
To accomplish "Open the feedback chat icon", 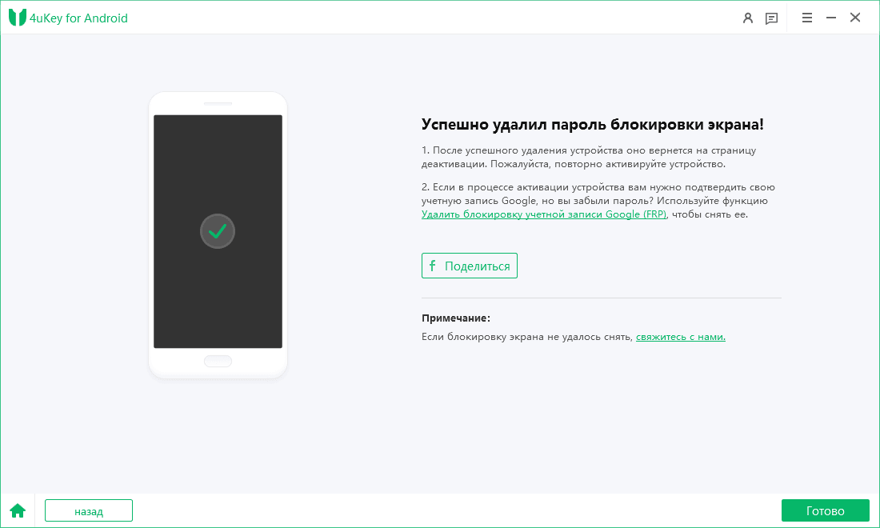I will tap(771, 17).
